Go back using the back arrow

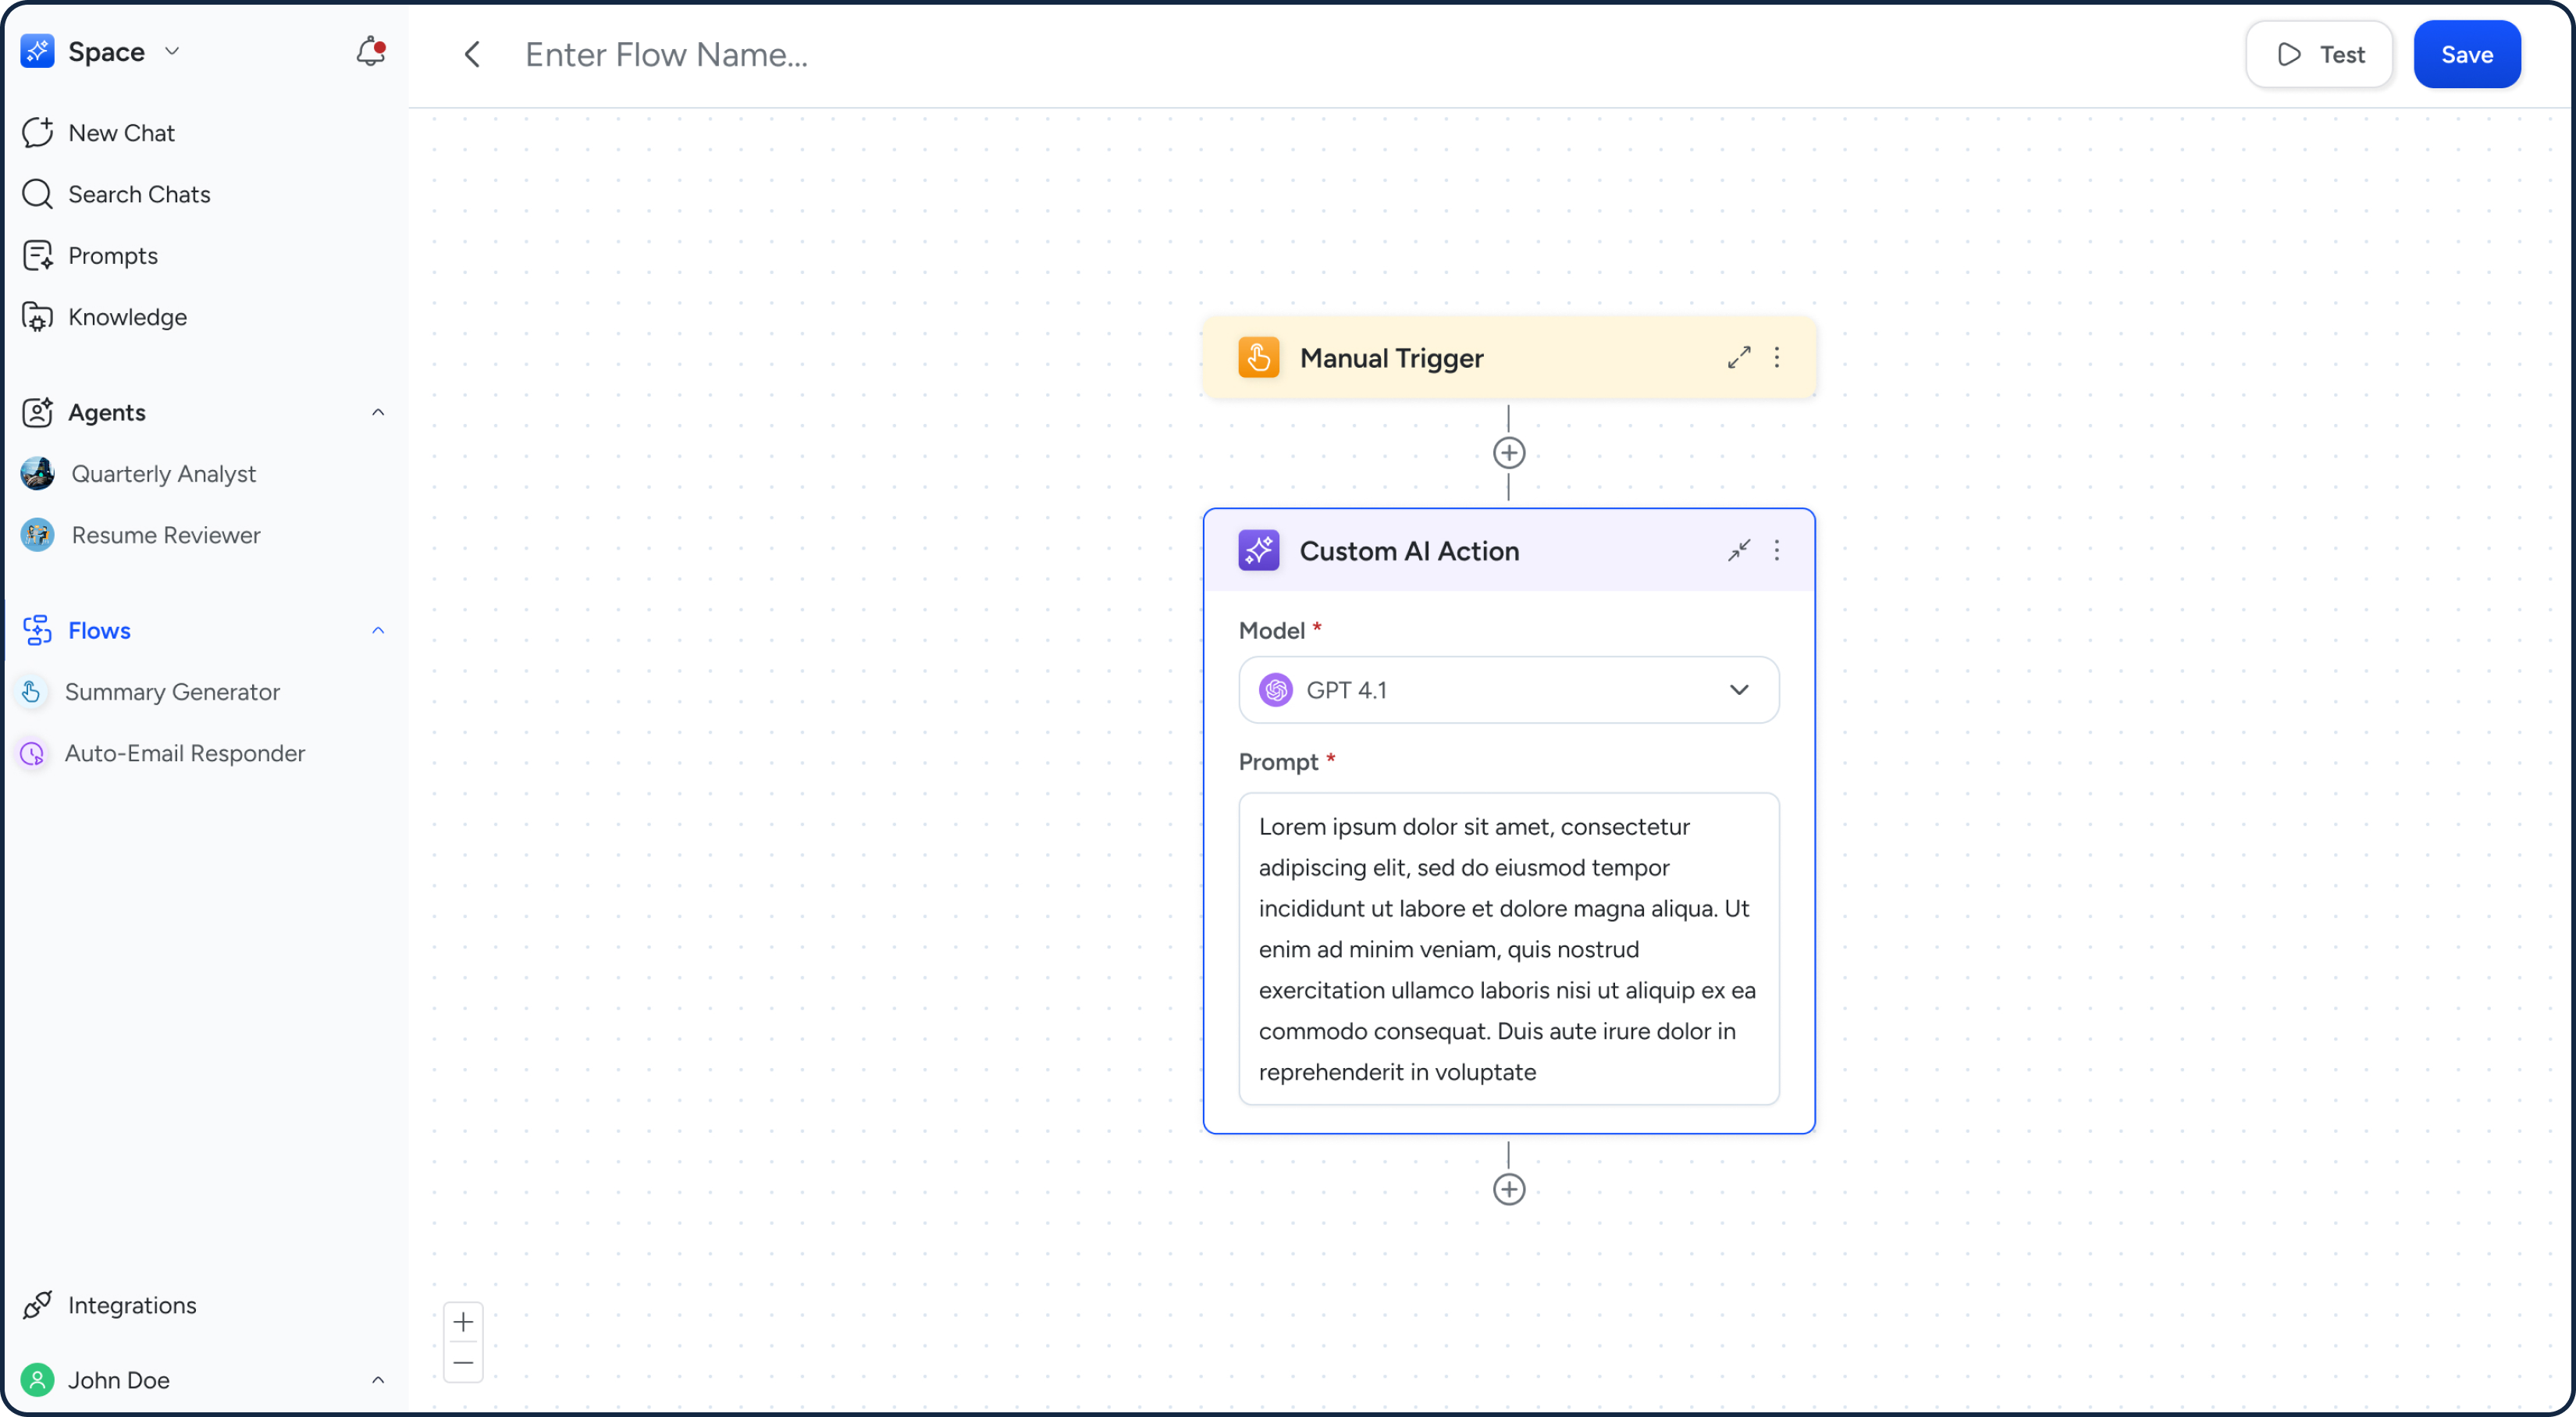[472, 54]
